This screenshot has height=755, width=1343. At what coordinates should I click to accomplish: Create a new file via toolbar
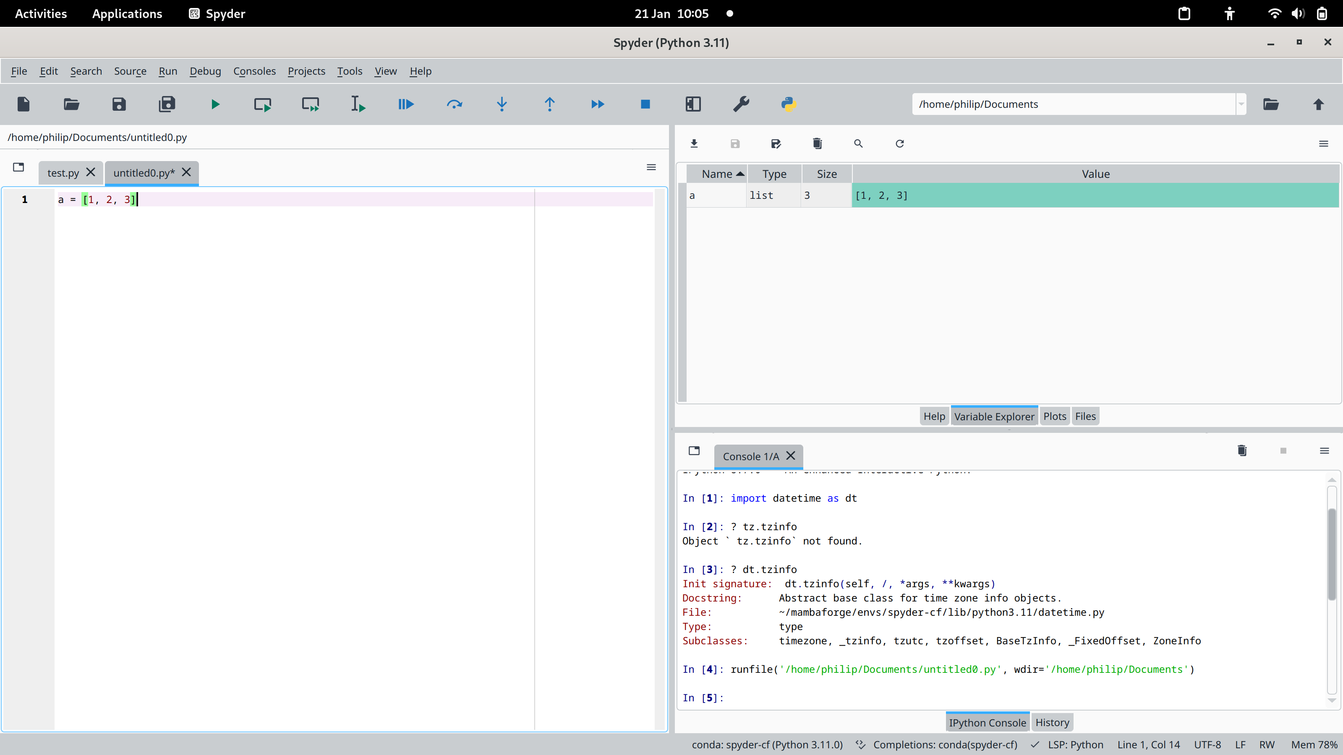pos(24,104)
